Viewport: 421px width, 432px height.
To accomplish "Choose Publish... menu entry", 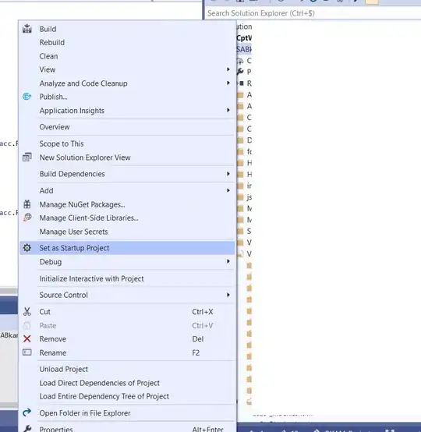I will (127, 97).
